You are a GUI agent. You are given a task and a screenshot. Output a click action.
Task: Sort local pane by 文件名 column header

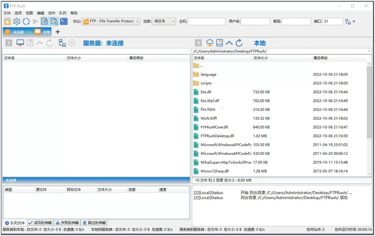click(222, 58)
